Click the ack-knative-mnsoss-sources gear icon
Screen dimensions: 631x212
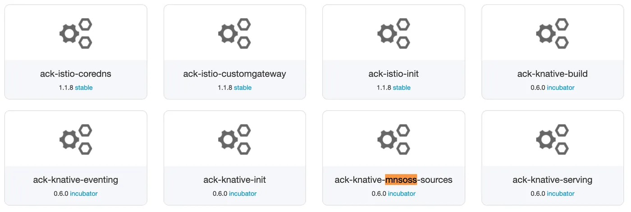point(393,140)
